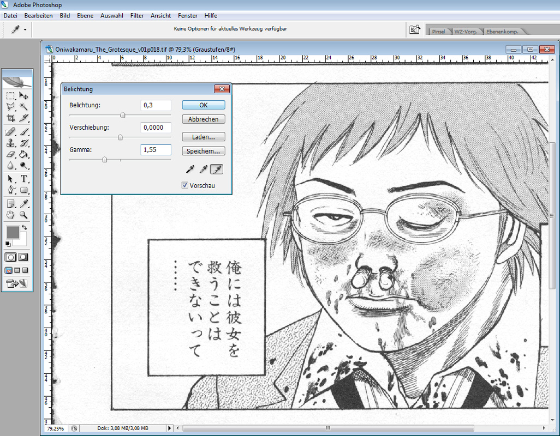Select the Healing Brush tool
This screenshot has height=436, width=560.
pos(11,132)
